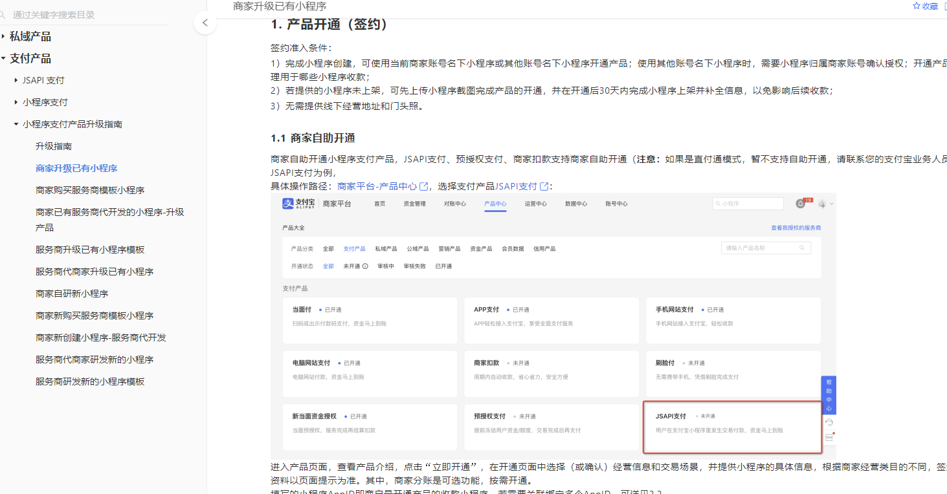The image size is (947, 494).
Task: Collapse the sidebar with the chevron button
Action: 205,23
